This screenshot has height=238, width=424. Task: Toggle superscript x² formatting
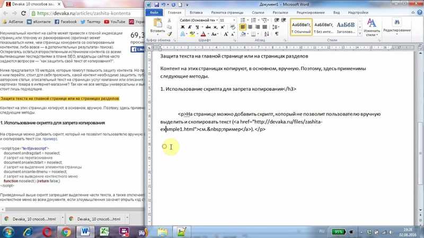point(223,27)
